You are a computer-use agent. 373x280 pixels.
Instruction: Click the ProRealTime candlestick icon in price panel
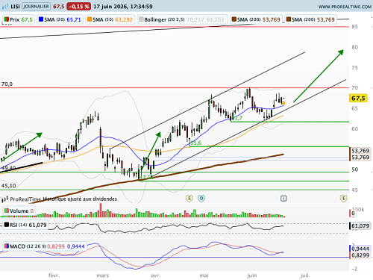(4, 199)
